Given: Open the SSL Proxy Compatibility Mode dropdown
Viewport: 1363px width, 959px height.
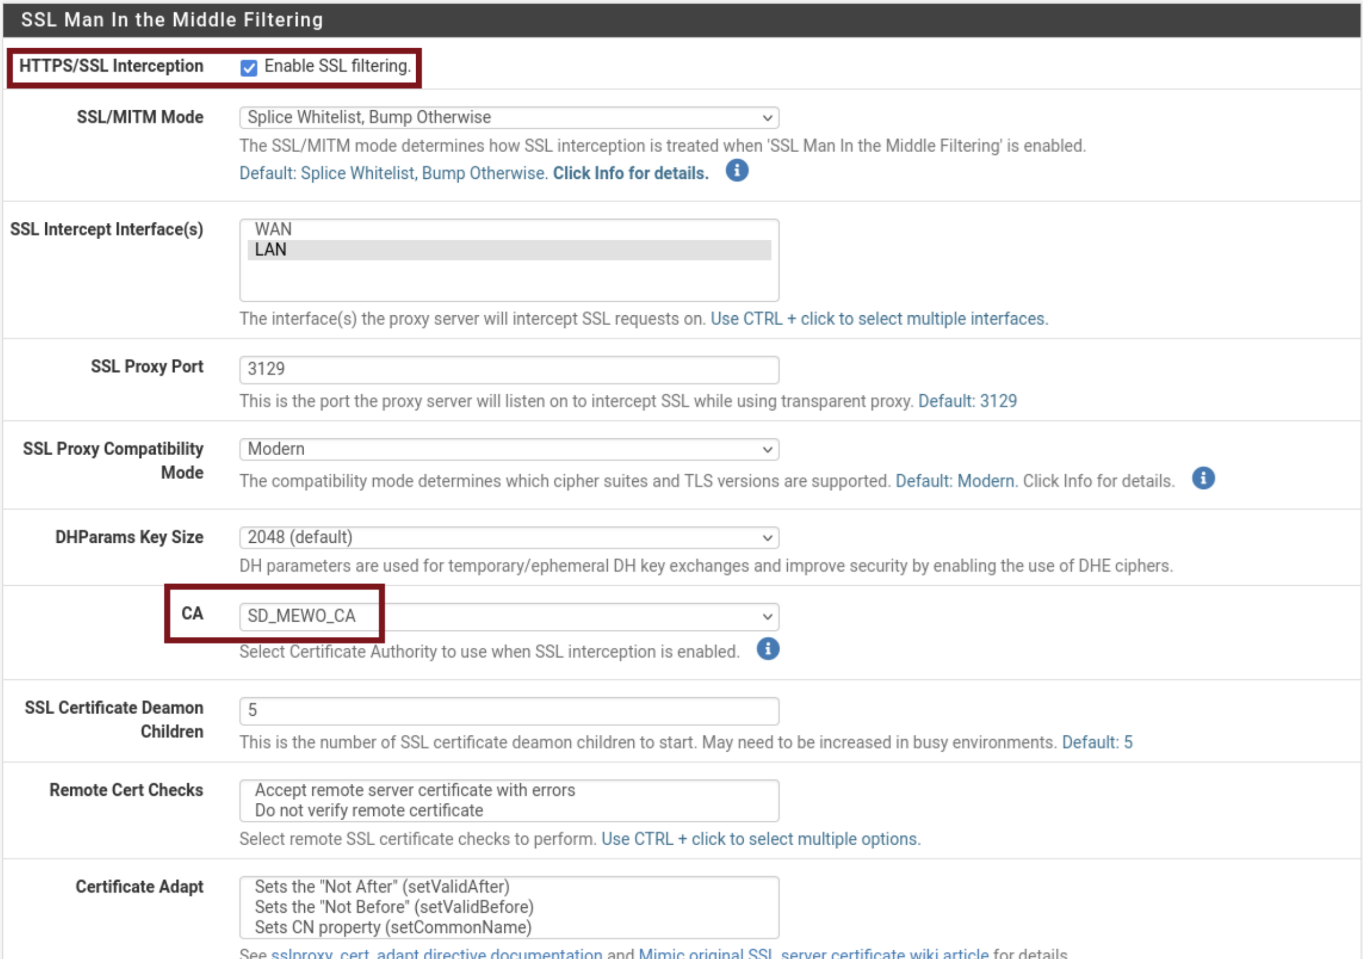Looking at the screenshot, I should point(509,449).
